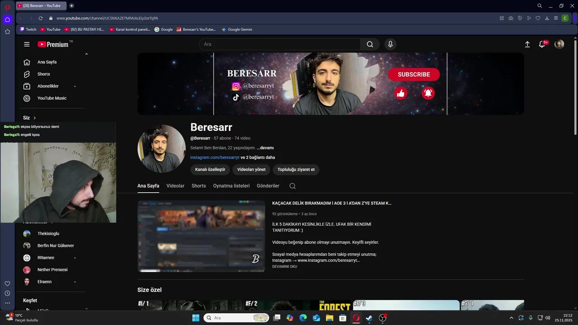The image size is (578, 325).
Task: Open Opera's snapshot camera tool
Action: coord(511,18)
